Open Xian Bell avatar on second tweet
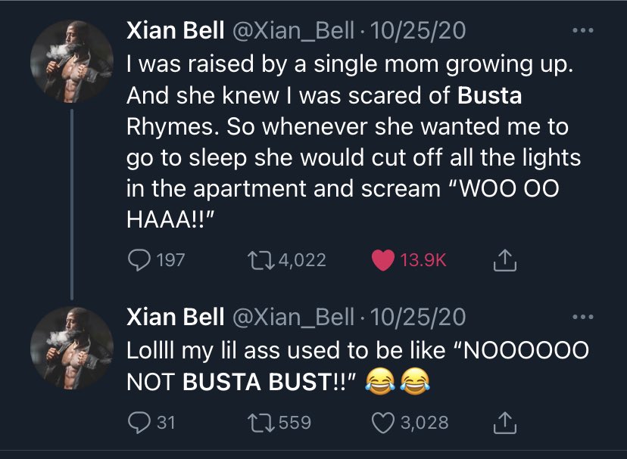Screen dimensions: 627x459 (72, 349)
